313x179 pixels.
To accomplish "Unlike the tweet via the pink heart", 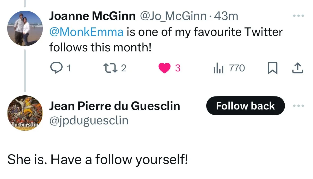I will click(x=164, y=68).
